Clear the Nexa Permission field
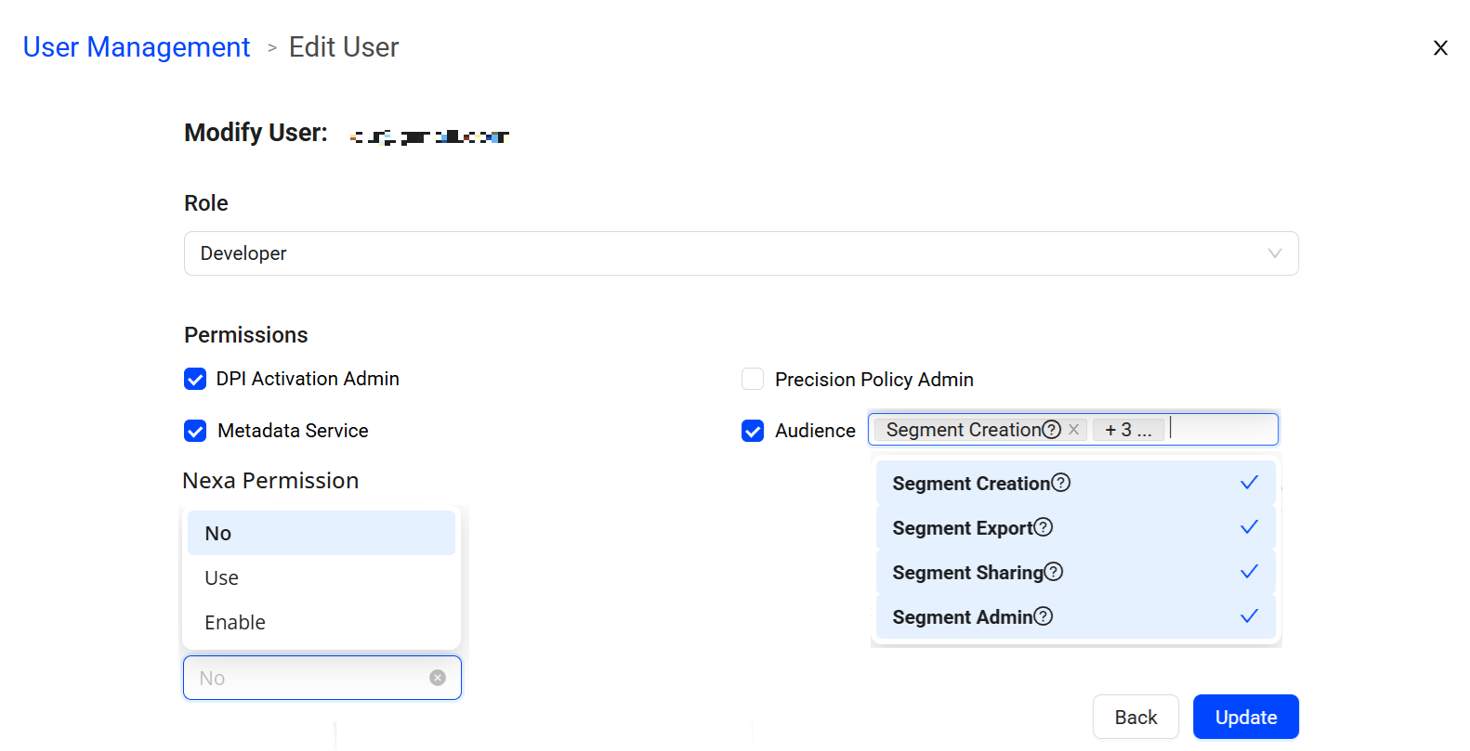This screenshot has width=1470, height=751. pyautogui.click(x=438, y=678)
